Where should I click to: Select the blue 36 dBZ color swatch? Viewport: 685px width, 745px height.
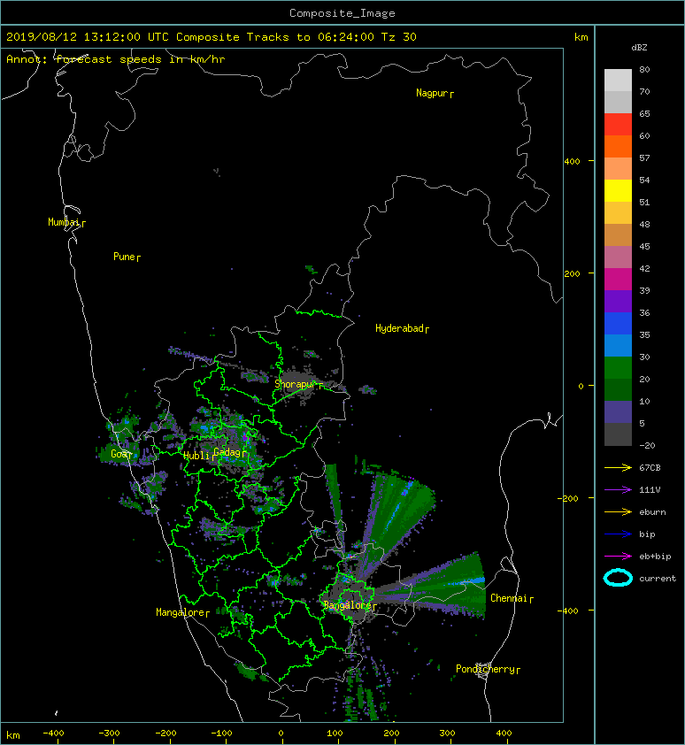(618, 323)
